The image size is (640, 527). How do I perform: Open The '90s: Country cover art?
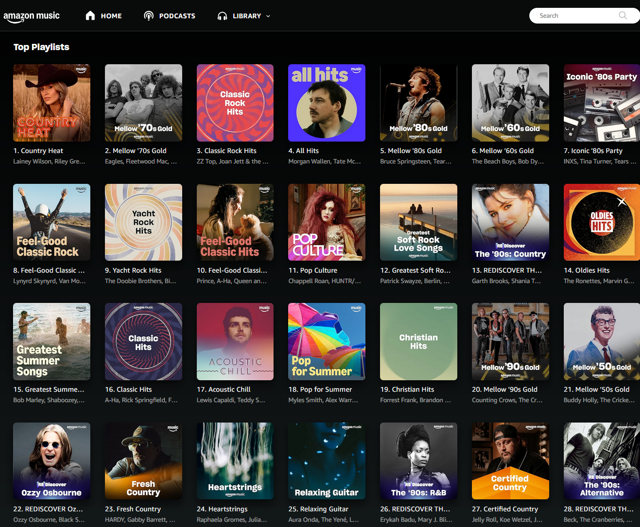pos(511,222)
